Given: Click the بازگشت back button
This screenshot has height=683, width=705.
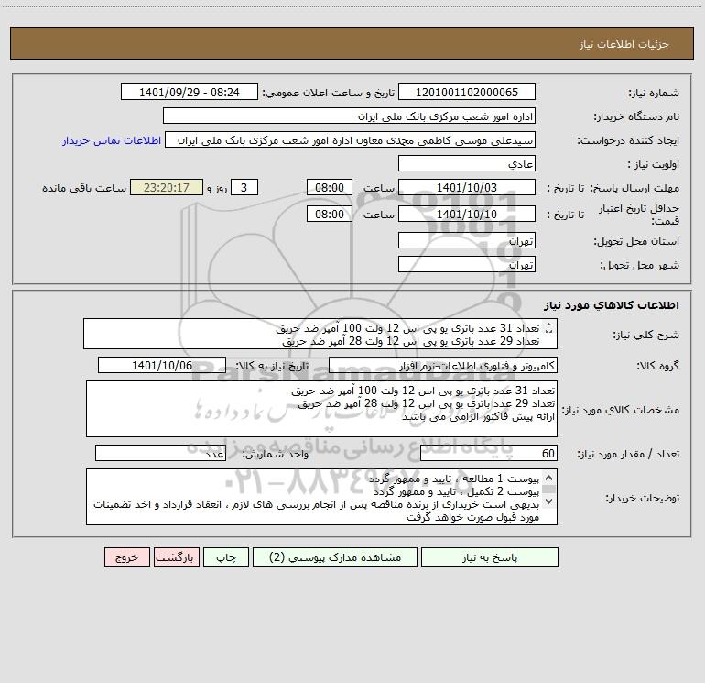Looking at the screenshot, I should click(x=176, y=557).
